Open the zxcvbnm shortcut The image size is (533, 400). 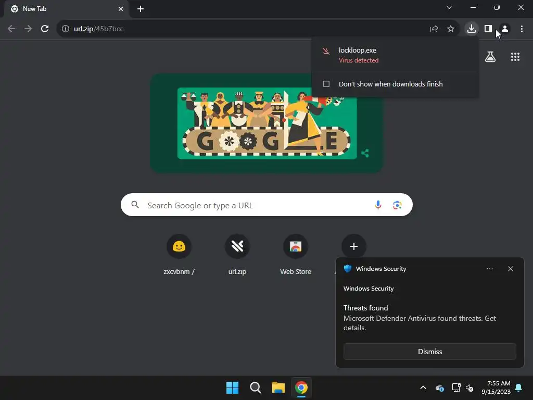(179, 255)
